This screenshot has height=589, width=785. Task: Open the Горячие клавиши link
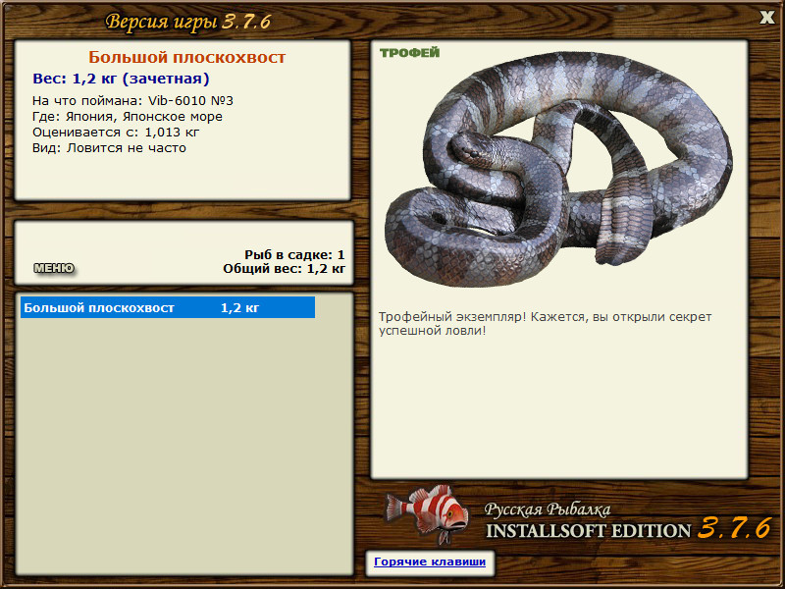[430, 562]
